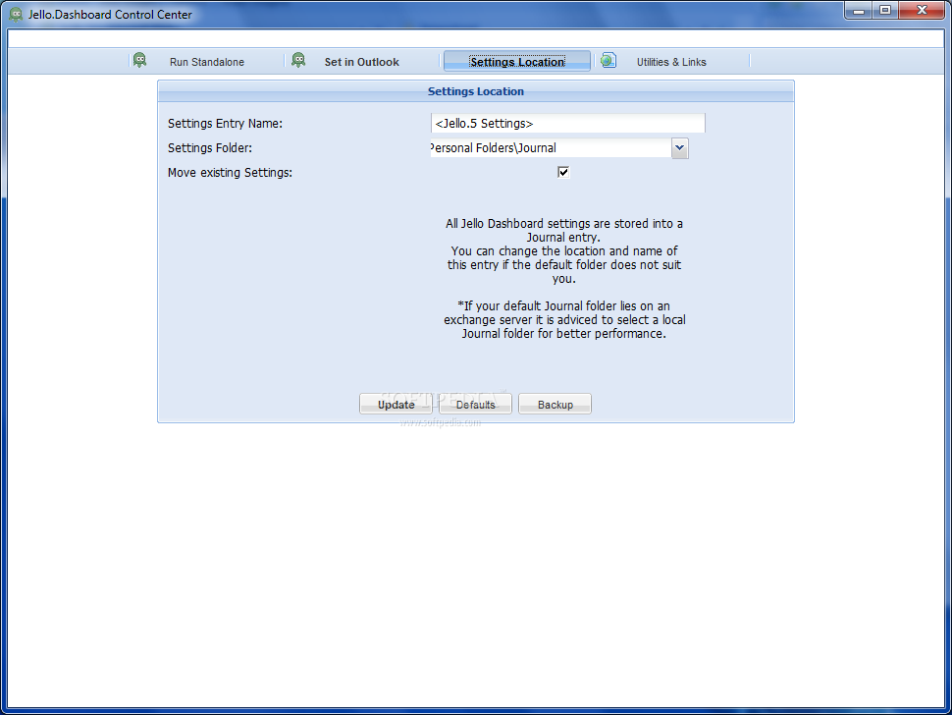Click the Settings Location panel header
The image size is (952, 715).
(476, 91)
